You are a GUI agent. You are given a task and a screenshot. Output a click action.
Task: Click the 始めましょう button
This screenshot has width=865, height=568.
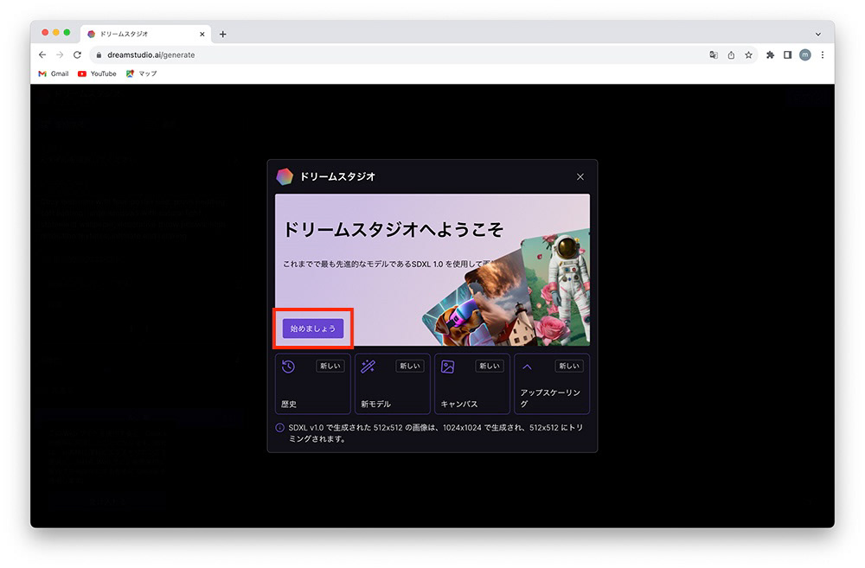click(x=313, y=329)
